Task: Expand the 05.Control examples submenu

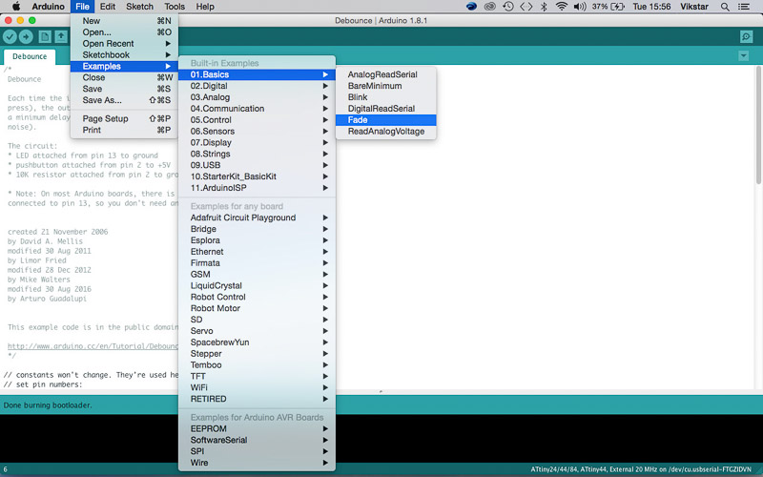Action: coord(257,120)
